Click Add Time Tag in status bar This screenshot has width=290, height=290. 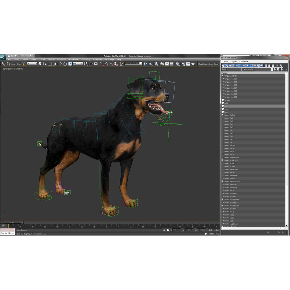(213, 234)
